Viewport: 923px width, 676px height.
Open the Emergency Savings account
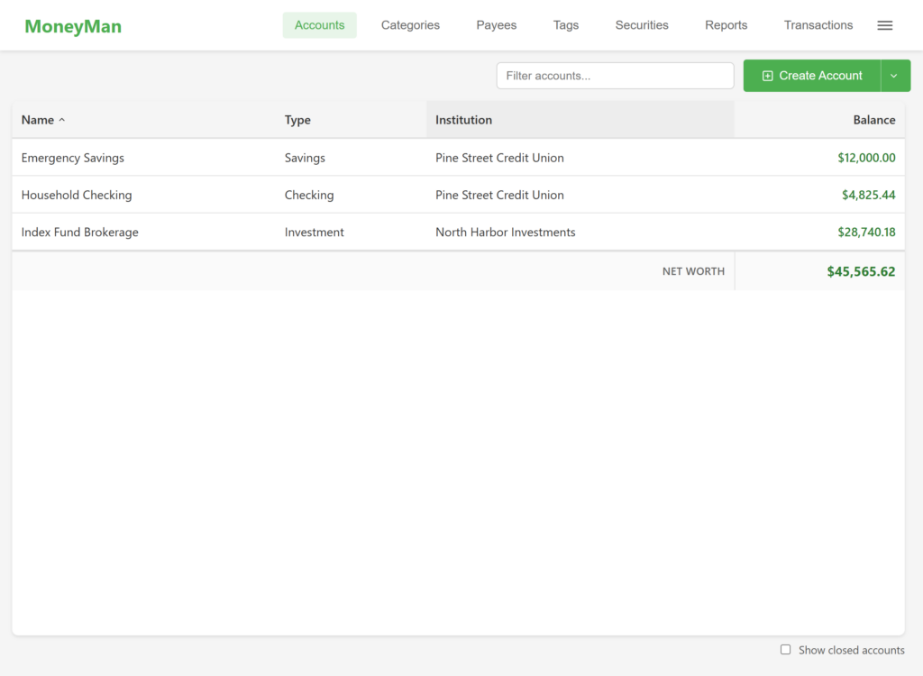point(73,158)
